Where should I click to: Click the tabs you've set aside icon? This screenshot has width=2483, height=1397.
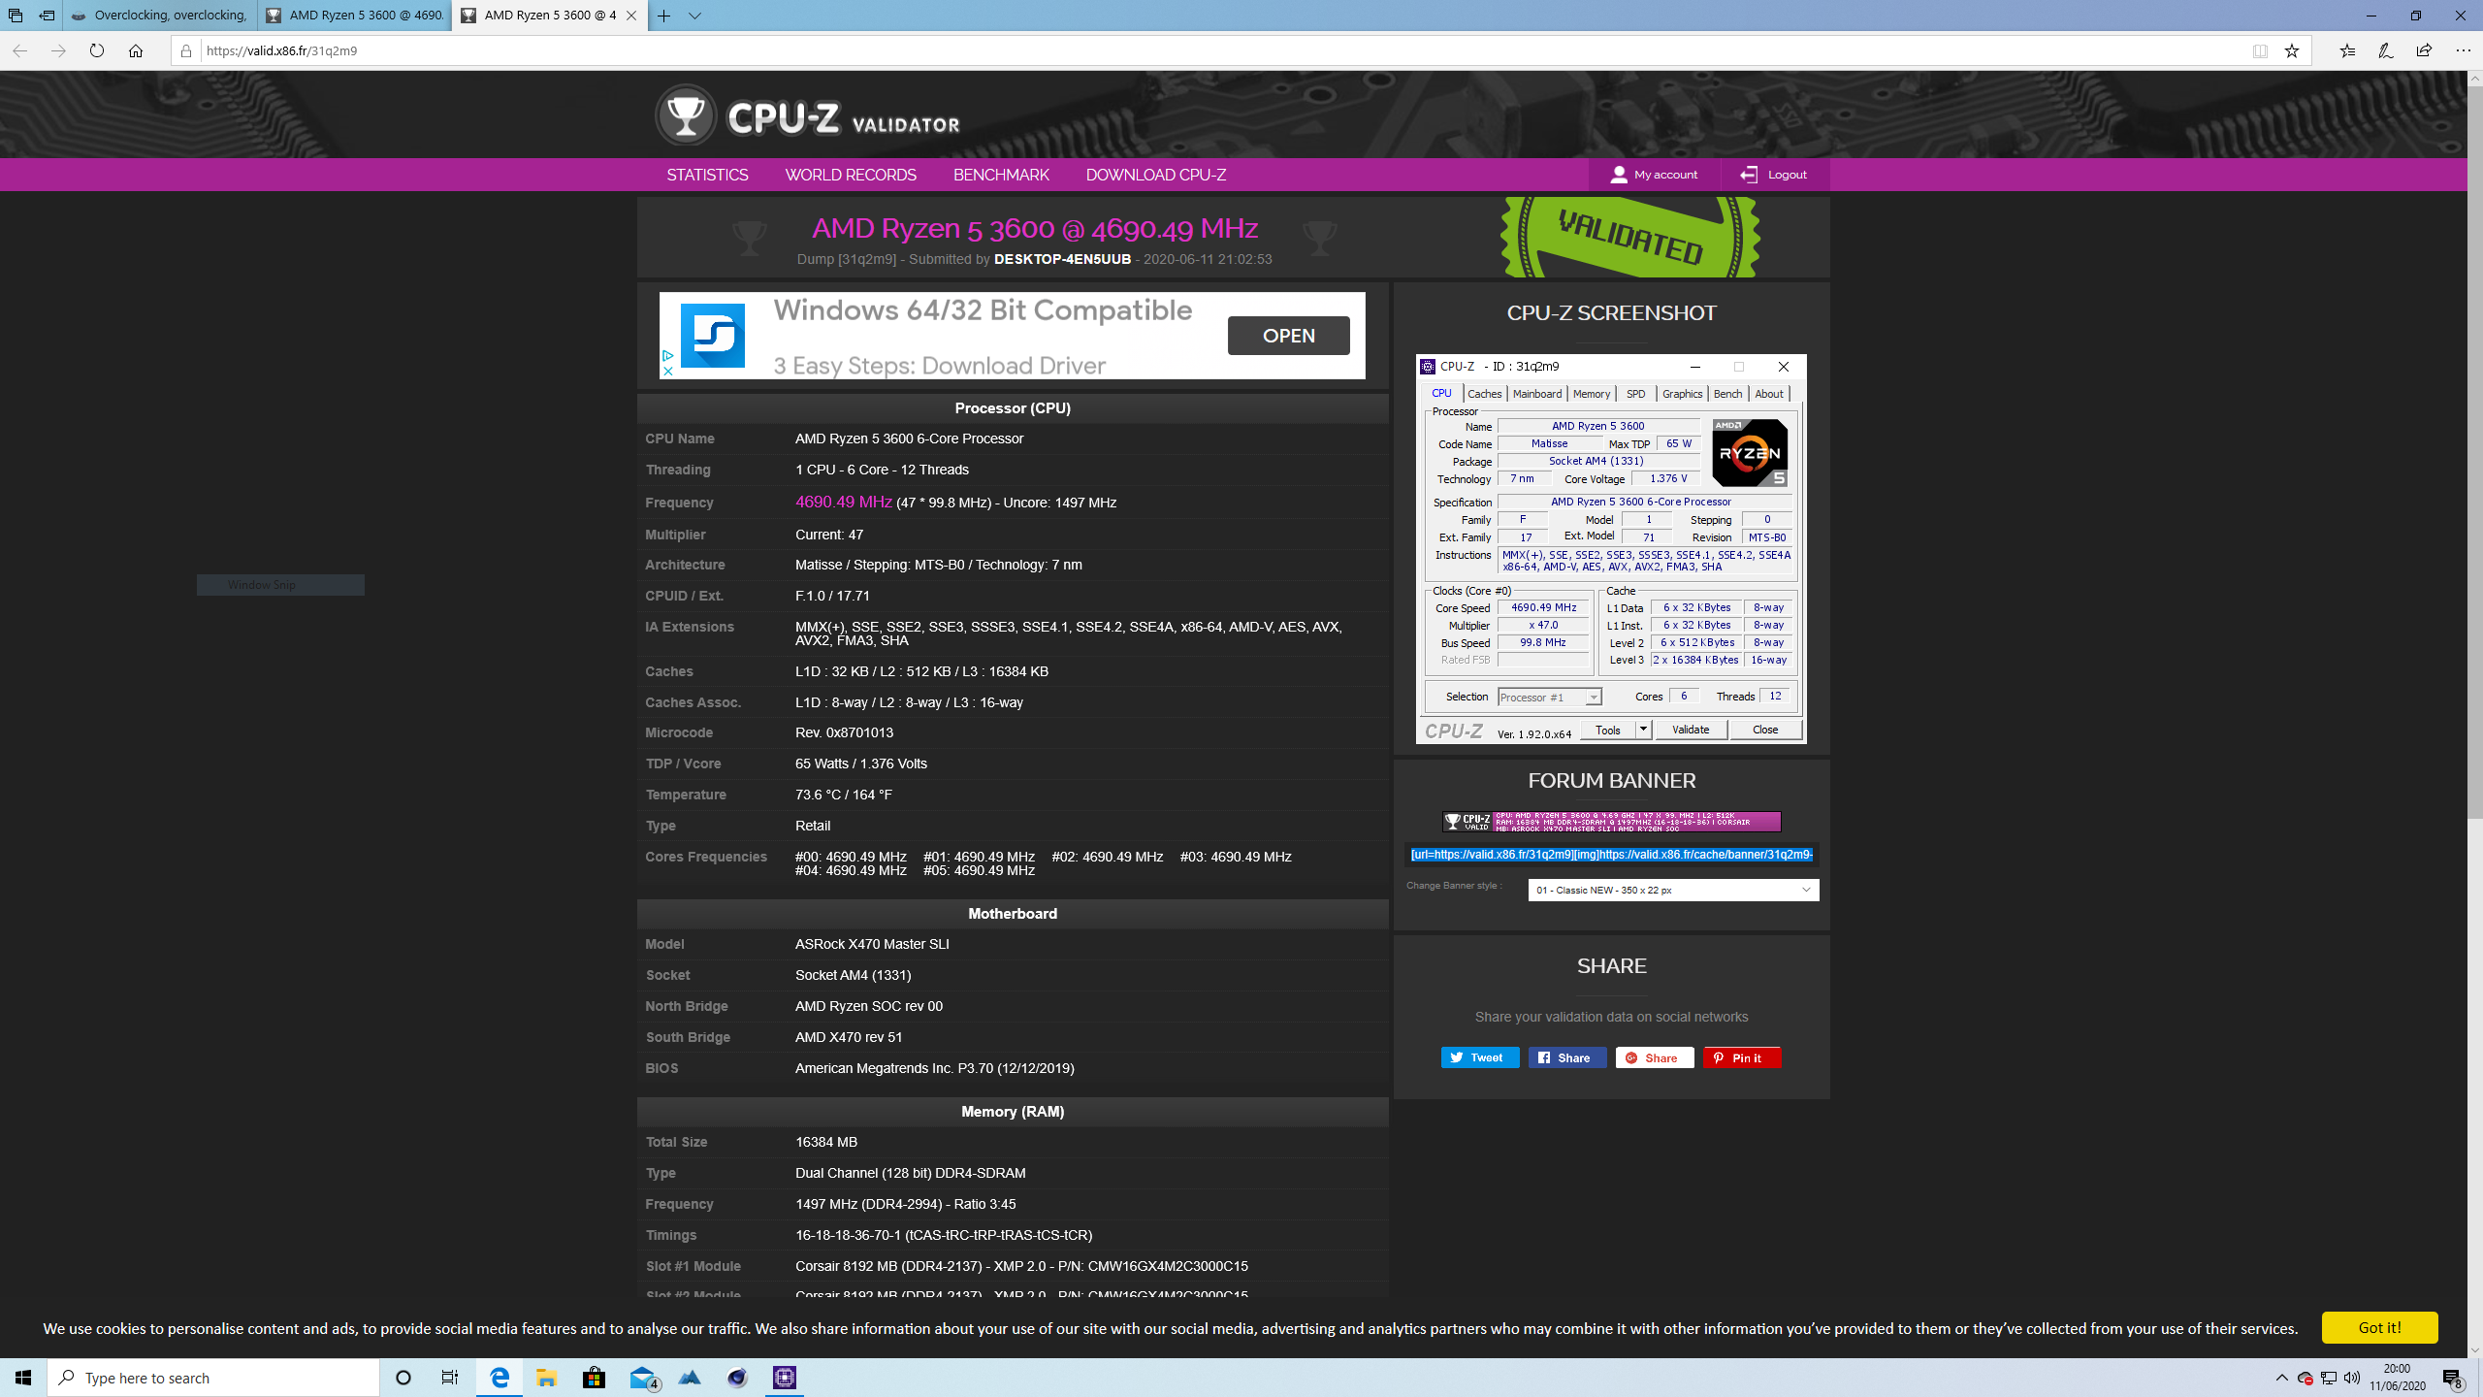[x=15, y=16]
